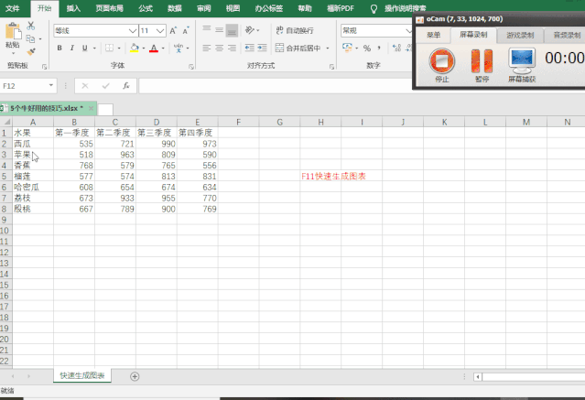The height and width of the screenshot is (400, 585).
Task: Select the Format Painter brush
Action: point(31,51)
